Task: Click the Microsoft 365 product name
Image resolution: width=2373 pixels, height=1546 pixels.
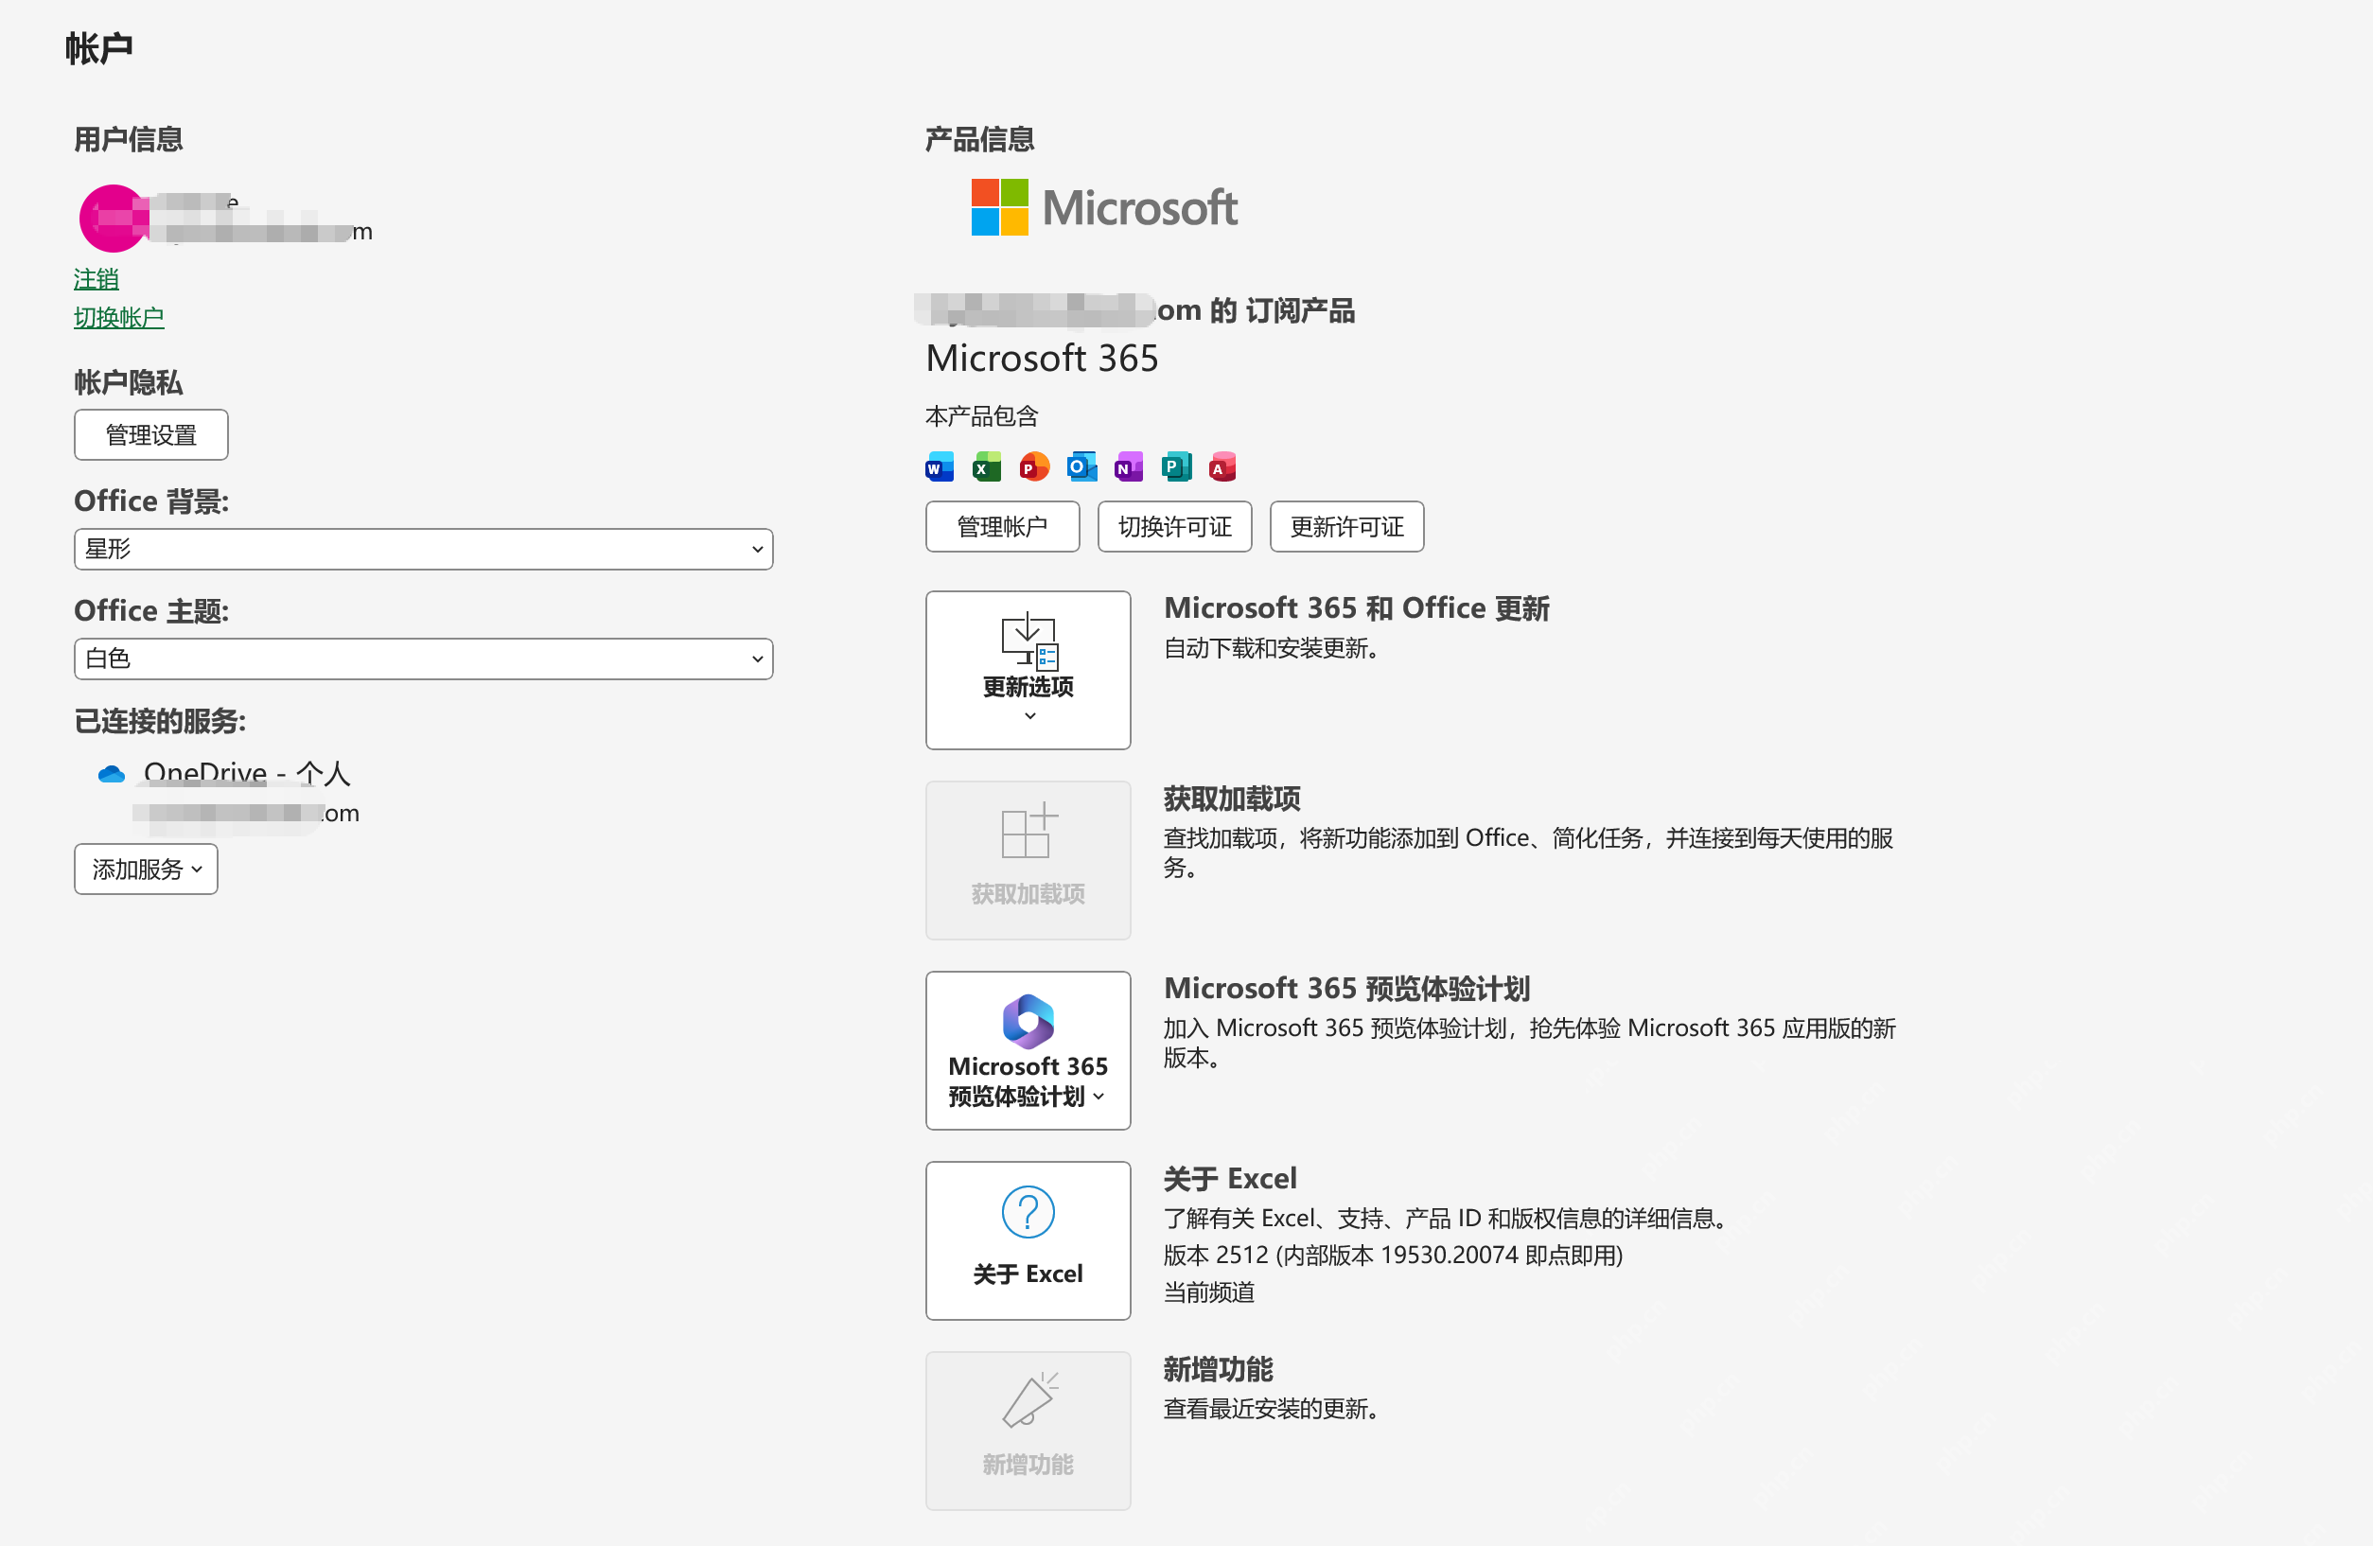Action: 1042,358
